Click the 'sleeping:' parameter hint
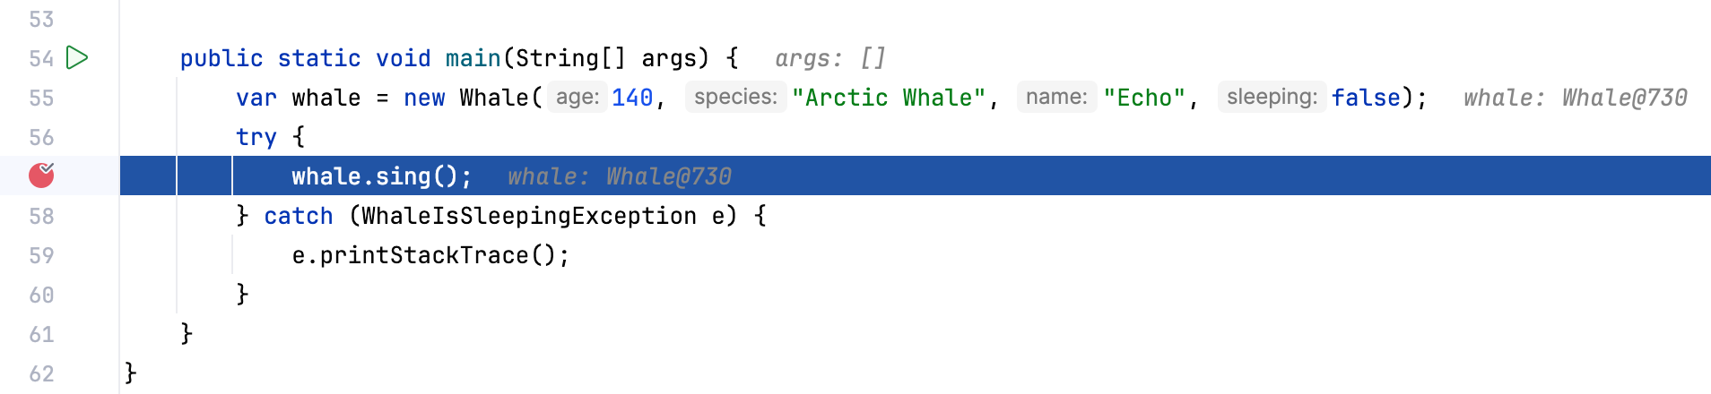The image size is (1711, 394). tap(1272, 97)
